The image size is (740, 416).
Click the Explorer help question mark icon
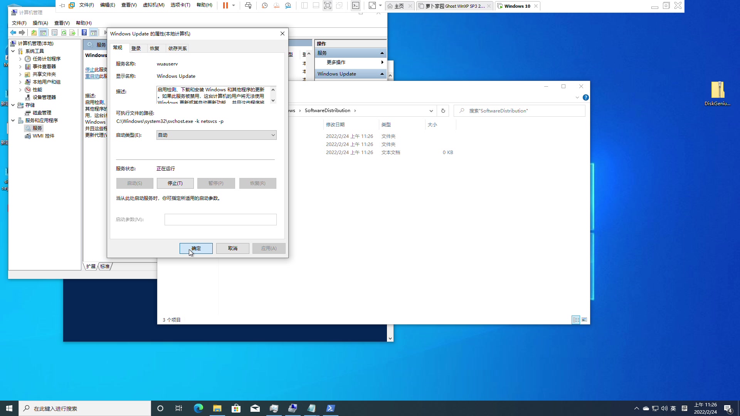click(x=586, y=97)
